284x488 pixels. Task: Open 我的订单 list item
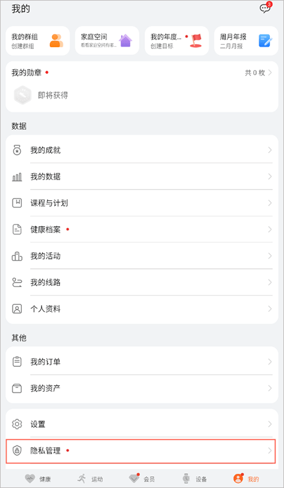tap(142, 362)
